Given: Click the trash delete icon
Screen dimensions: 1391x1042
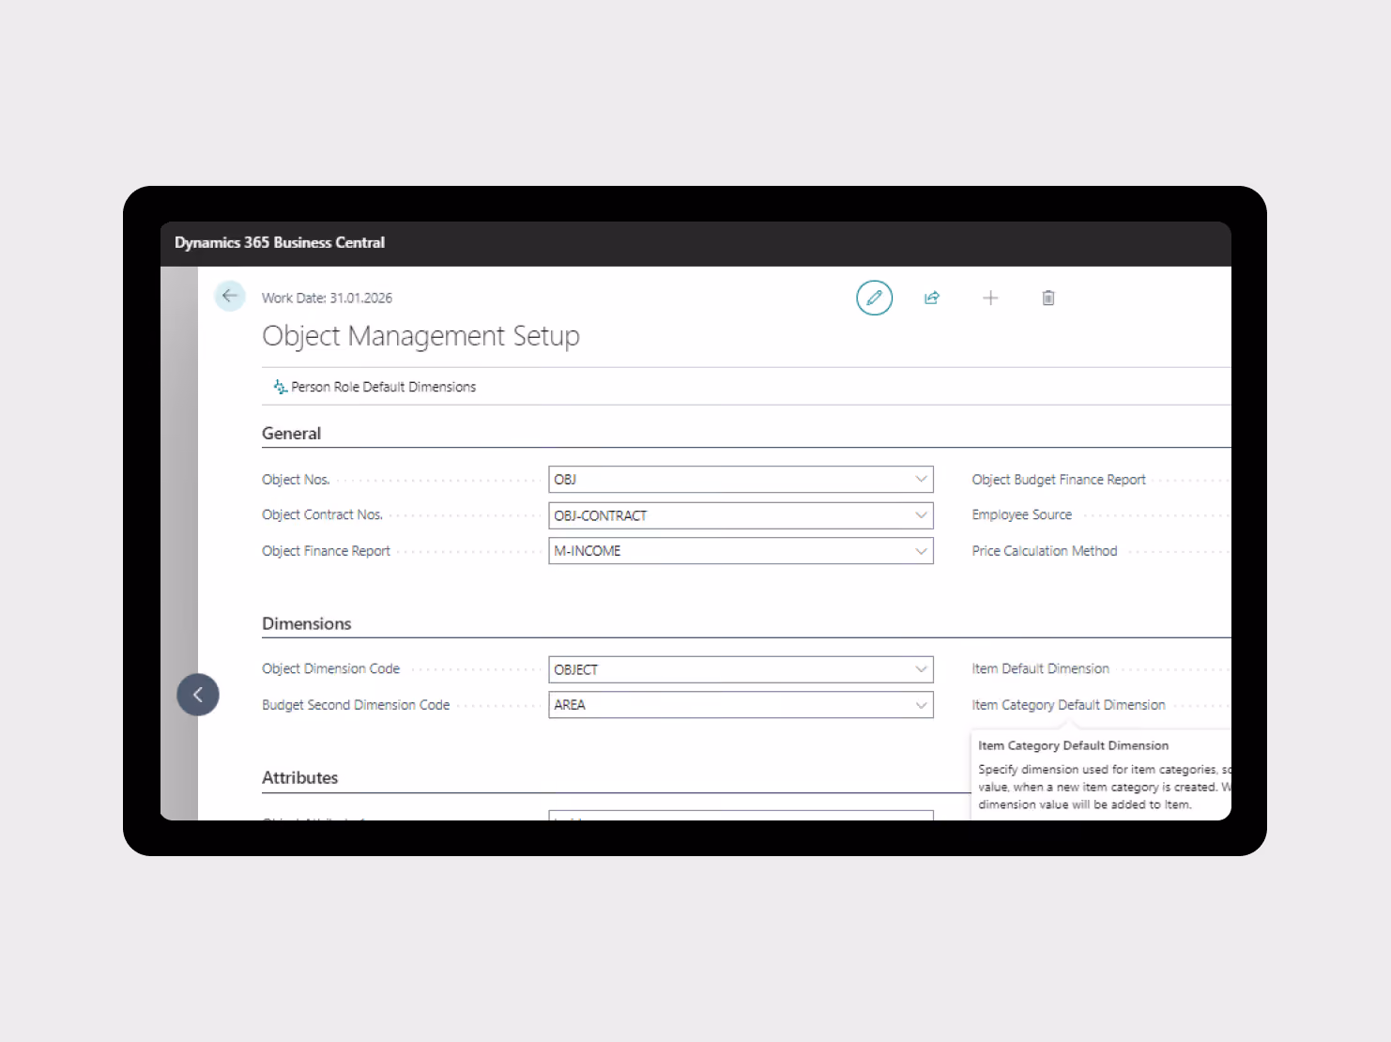Looking at the screenshot, I should [x=1048, y=298].
